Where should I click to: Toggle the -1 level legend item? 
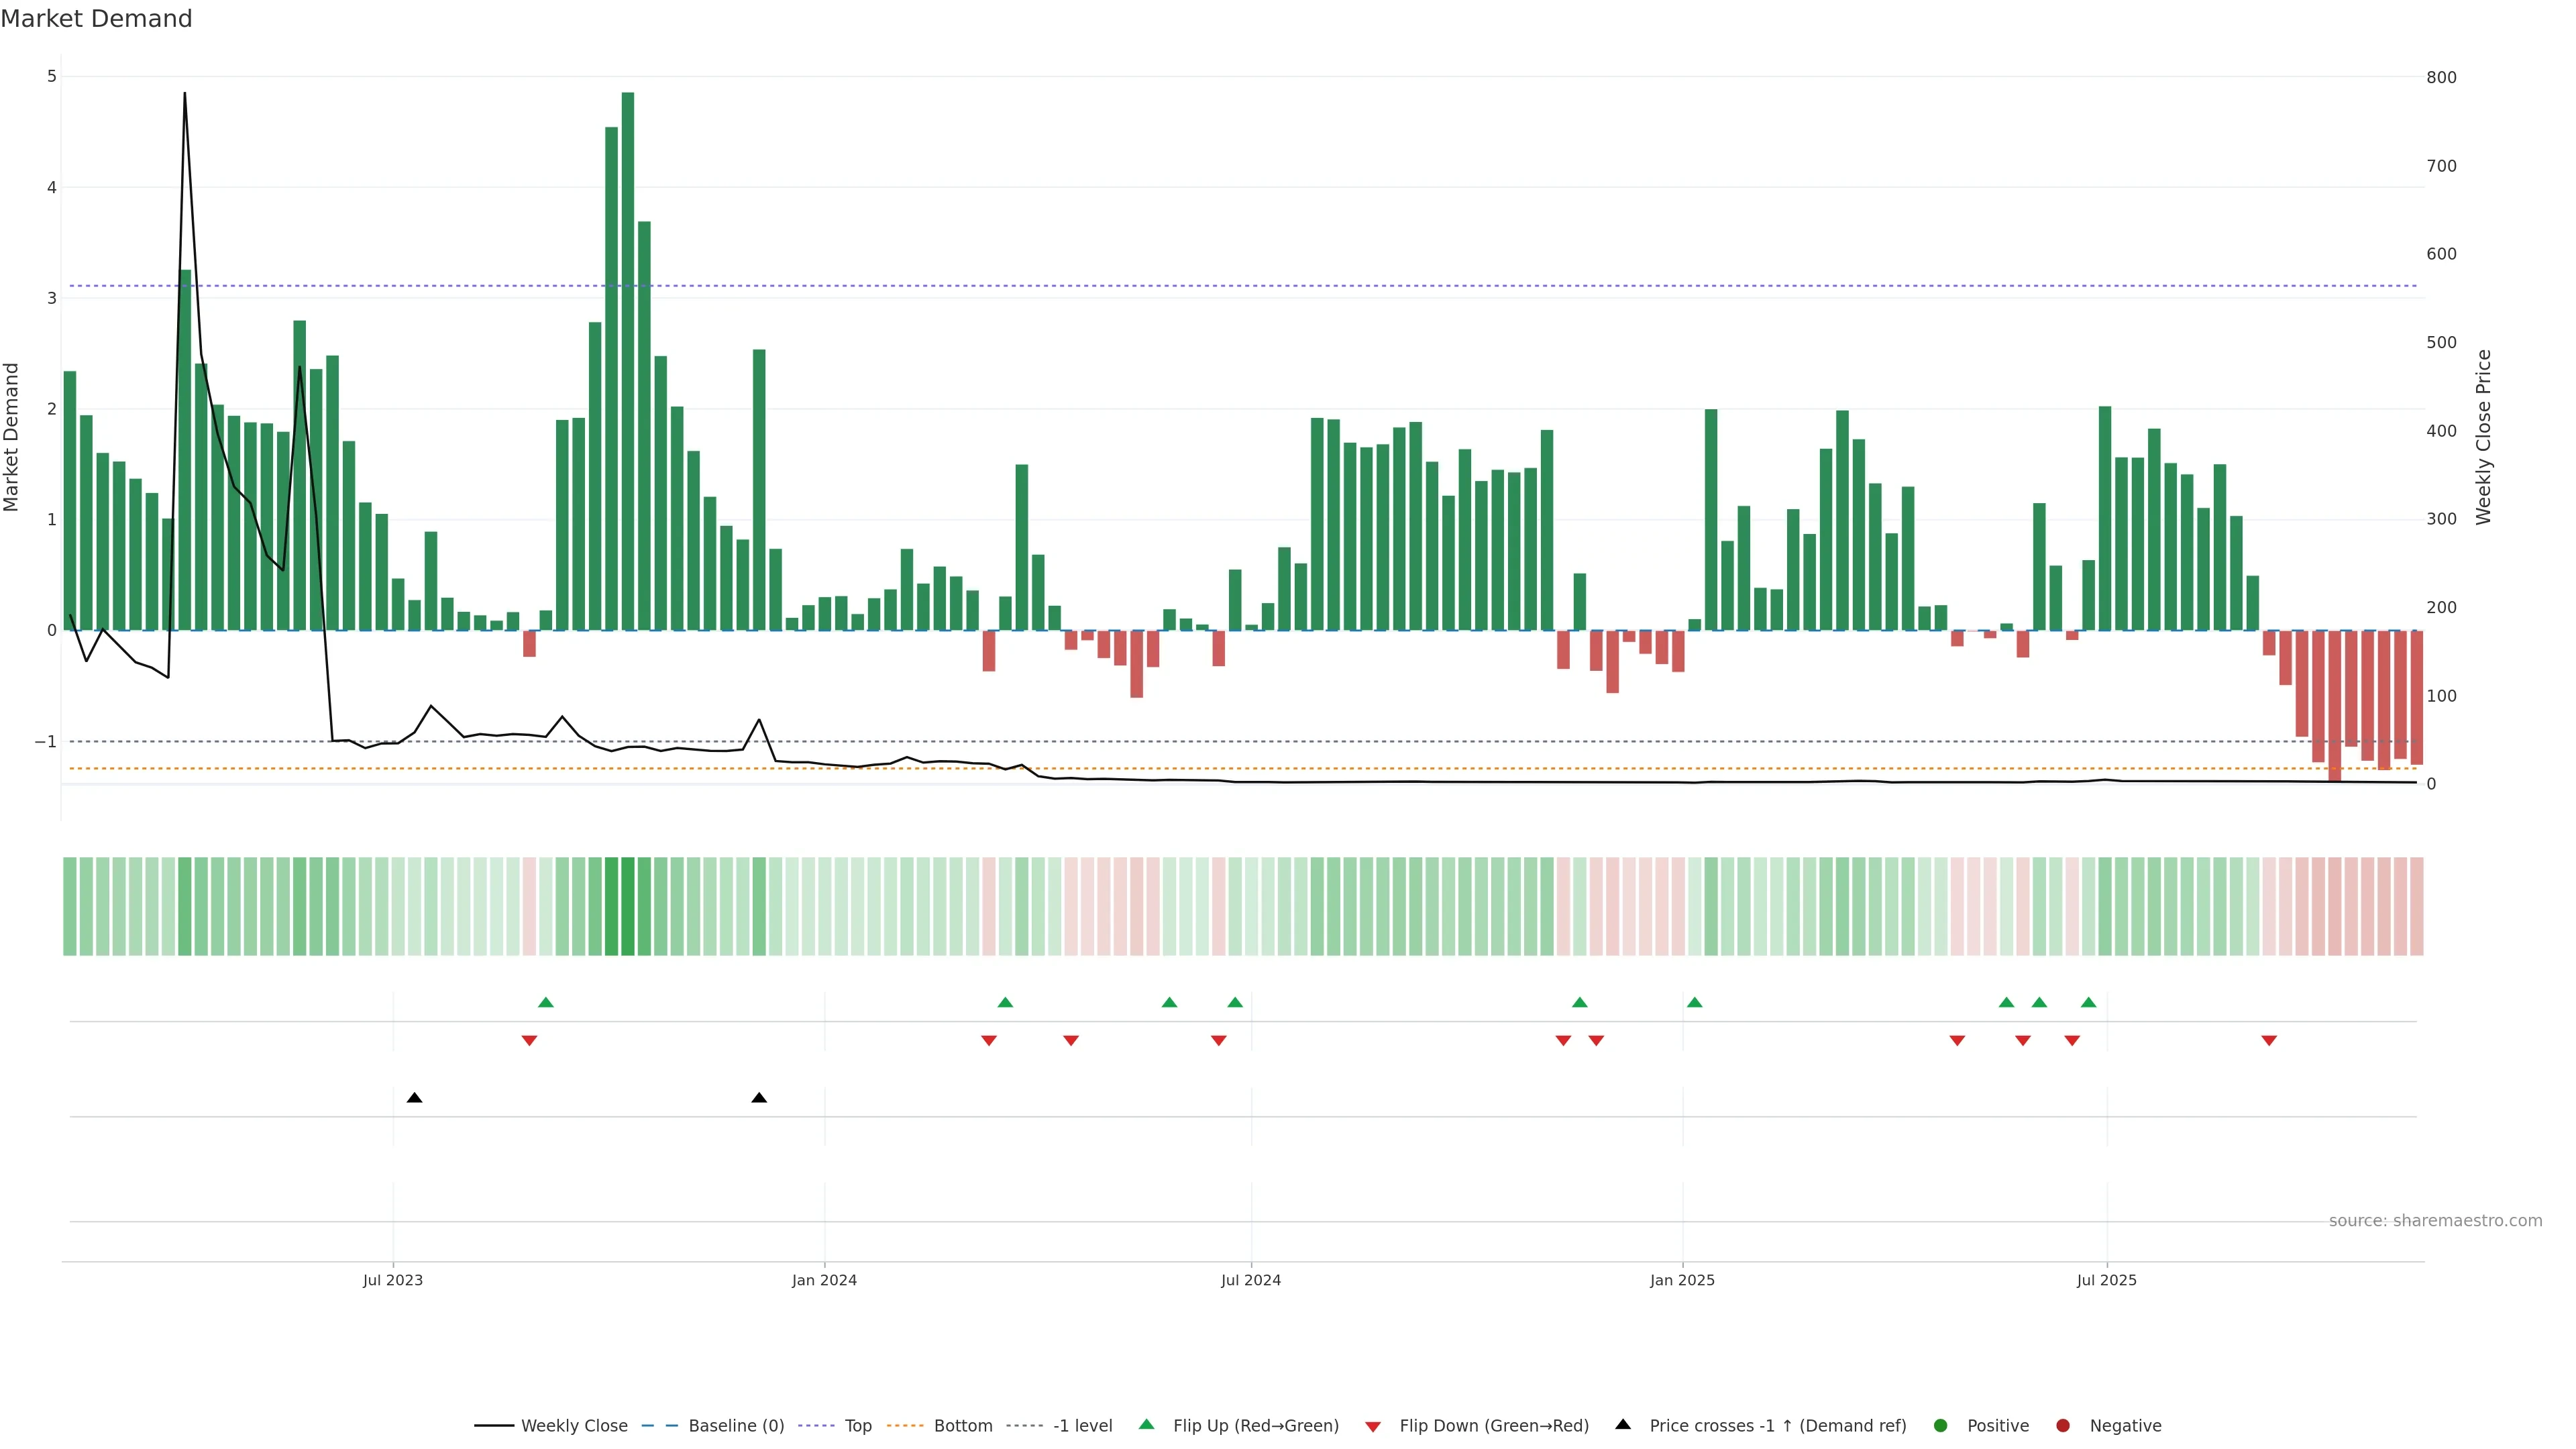coord(1082,1426)
